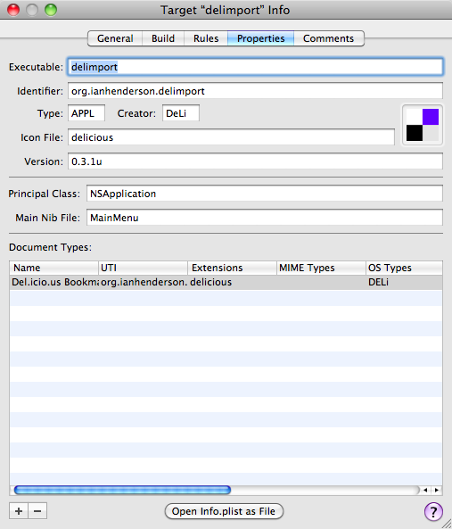452x529 pixels.
Task: Switch to the General tab
Action: 115,38
